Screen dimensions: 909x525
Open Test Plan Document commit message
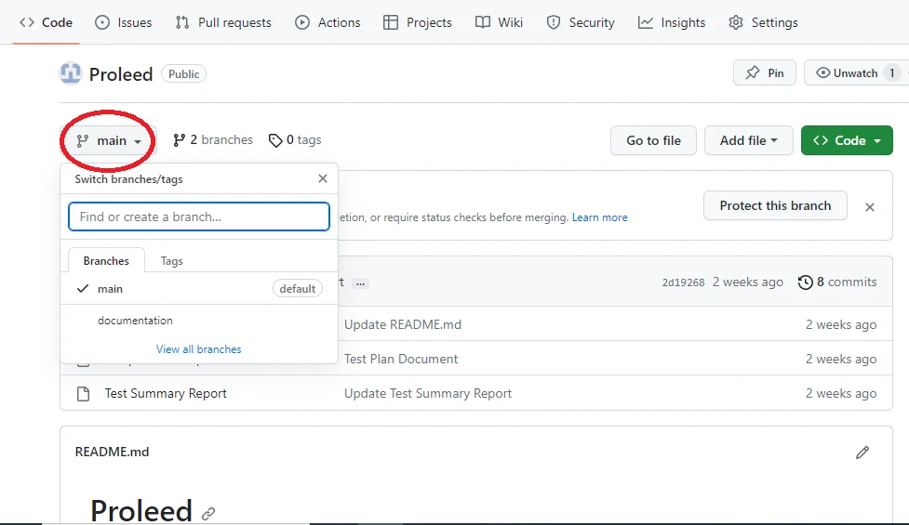click(401, 359)
